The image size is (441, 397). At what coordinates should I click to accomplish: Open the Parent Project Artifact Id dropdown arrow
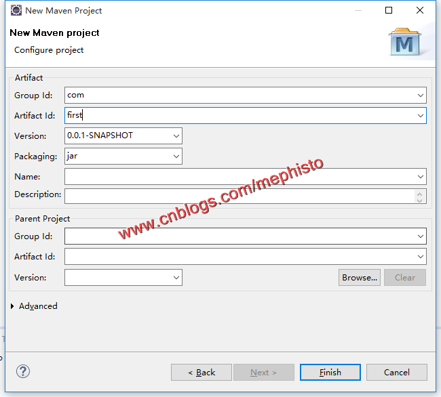420,257
